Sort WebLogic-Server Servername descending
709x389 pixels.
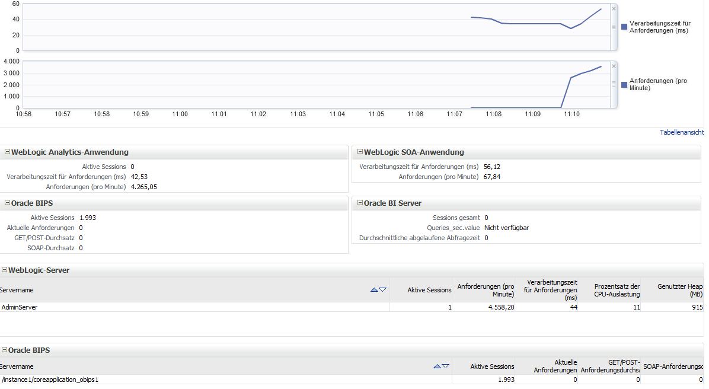coord(382,290)
